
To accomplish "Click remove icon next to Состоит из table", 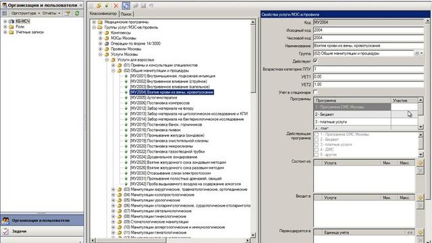I will pos(420,171).
